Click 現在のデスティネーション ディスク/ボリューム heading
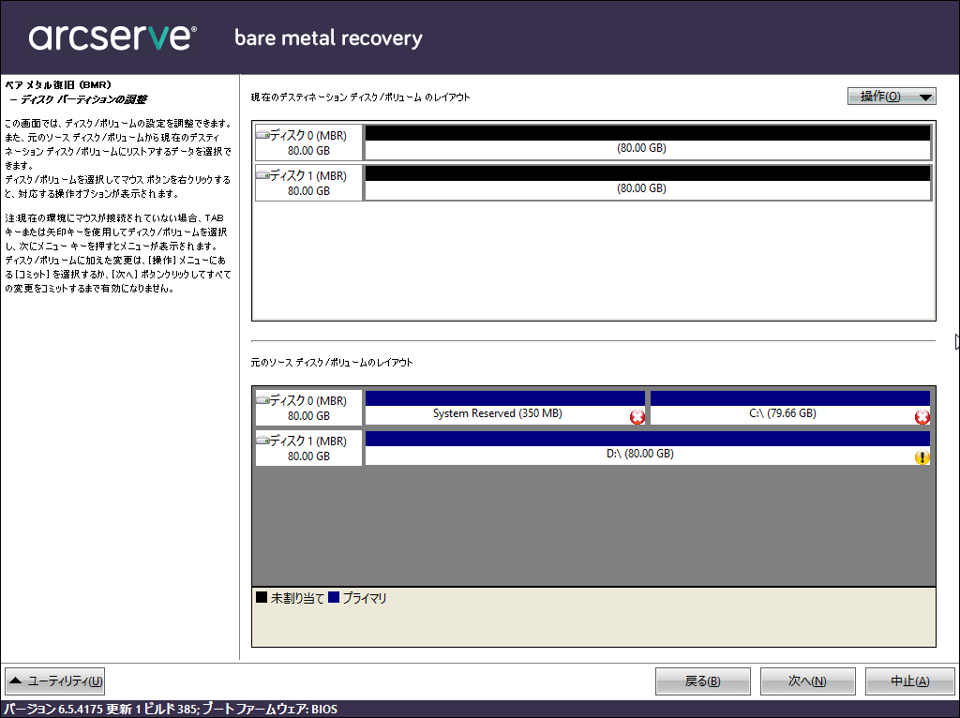The image size is (960, 718). pyautogui.click(x=361, y=97)
